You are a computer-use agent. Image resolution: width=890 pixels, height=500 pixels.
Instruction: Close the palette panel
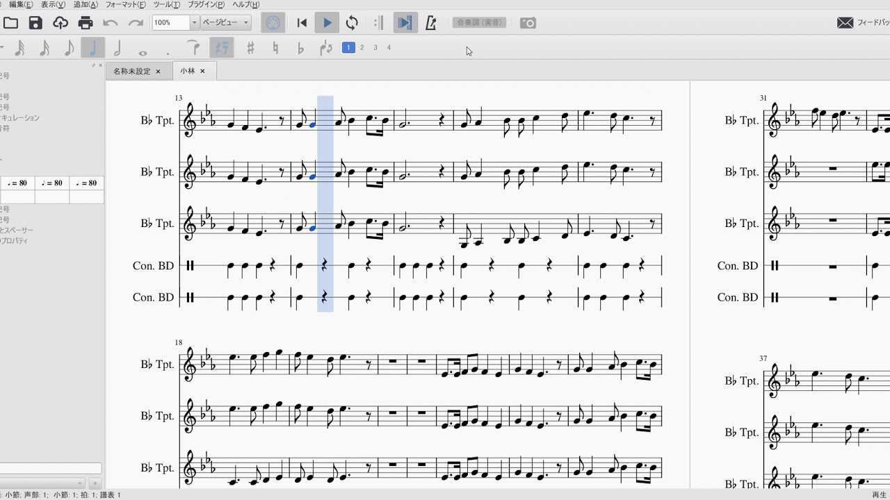(100, 65)
